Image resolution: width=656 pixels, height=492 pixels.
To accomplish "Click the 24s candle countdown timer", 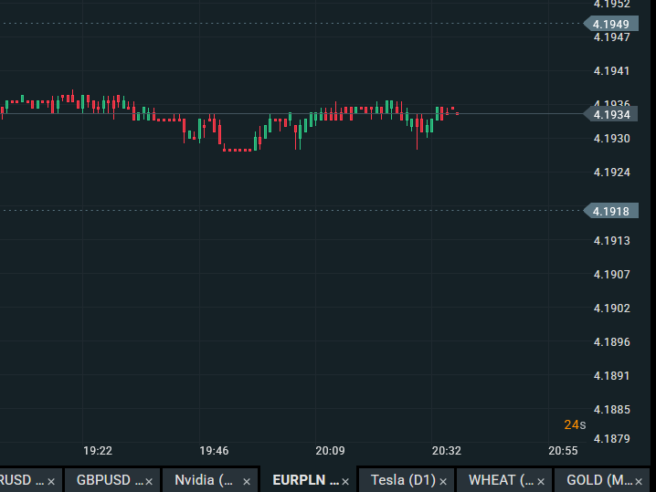I will pyautogui.click(x=575, y=424).
